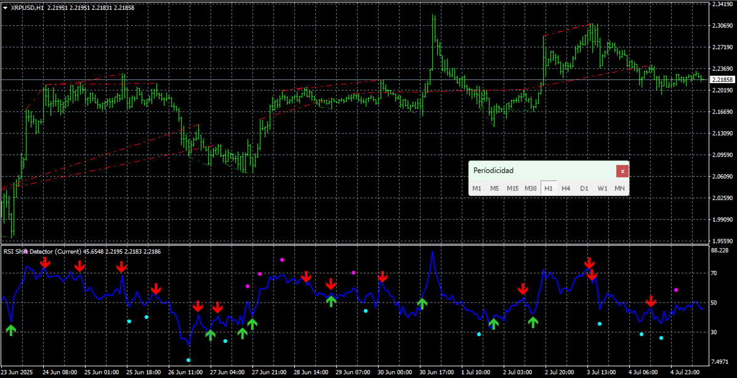Click the 27 Jun 04:00 time label

click(x=227, y=372)
